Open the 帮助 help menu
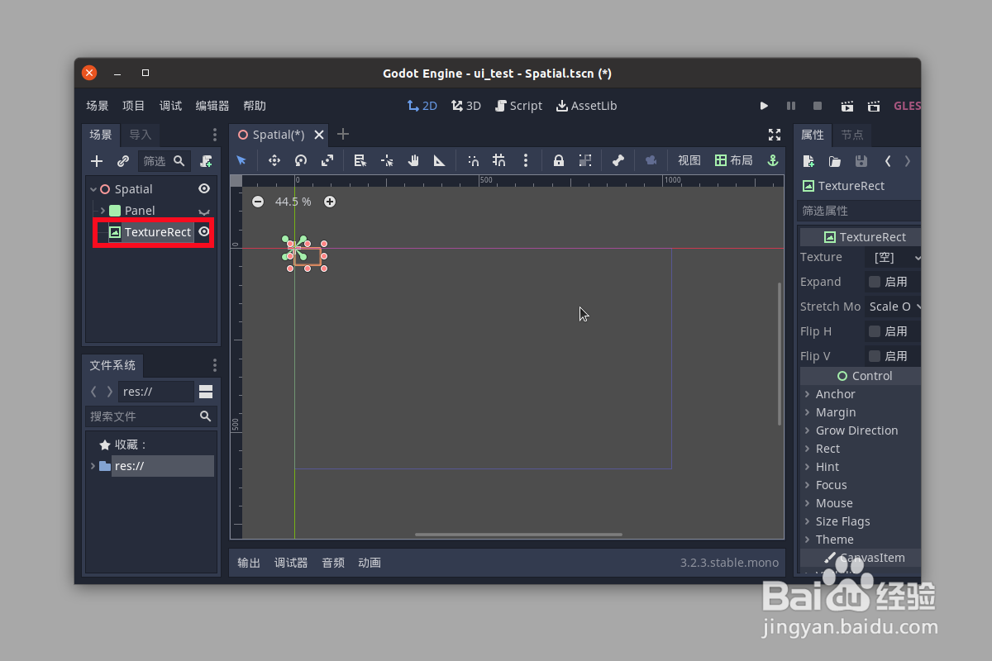This screenshot has width=992, height=661. point(255,106)
